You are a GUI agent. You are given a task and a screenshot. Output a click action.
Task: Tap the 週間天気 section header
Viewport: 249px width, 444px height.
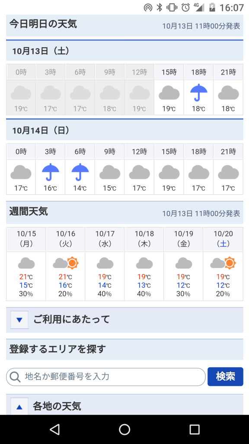[x=124, y=212]
